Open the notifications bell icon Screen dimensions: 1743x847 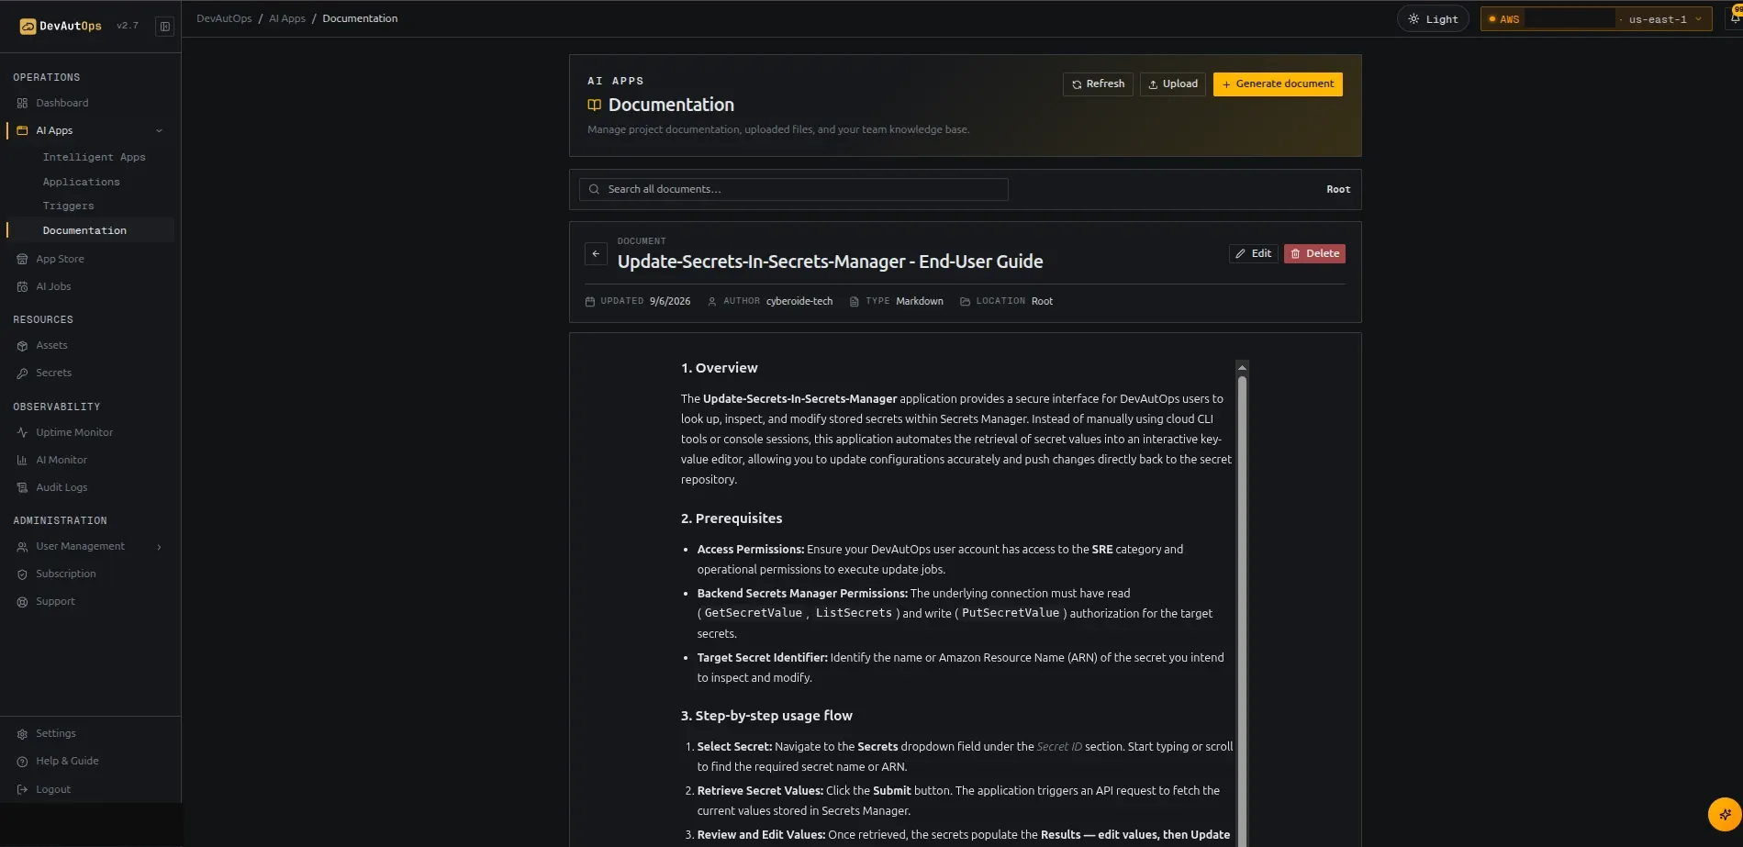(1735, 18)
